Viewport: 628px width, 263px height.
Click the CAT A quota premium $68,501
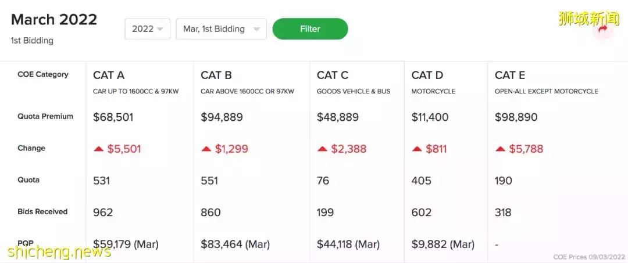point(113,117)
